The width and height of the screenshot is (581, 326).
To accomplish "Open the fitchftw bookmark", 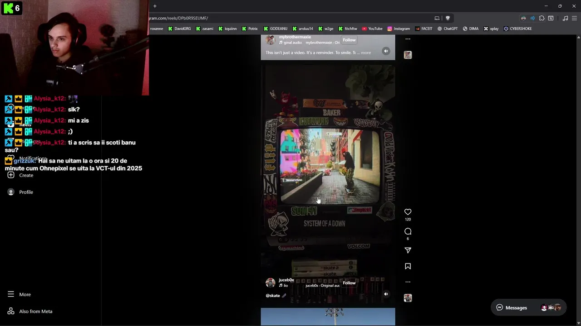I will pos(347,29).
